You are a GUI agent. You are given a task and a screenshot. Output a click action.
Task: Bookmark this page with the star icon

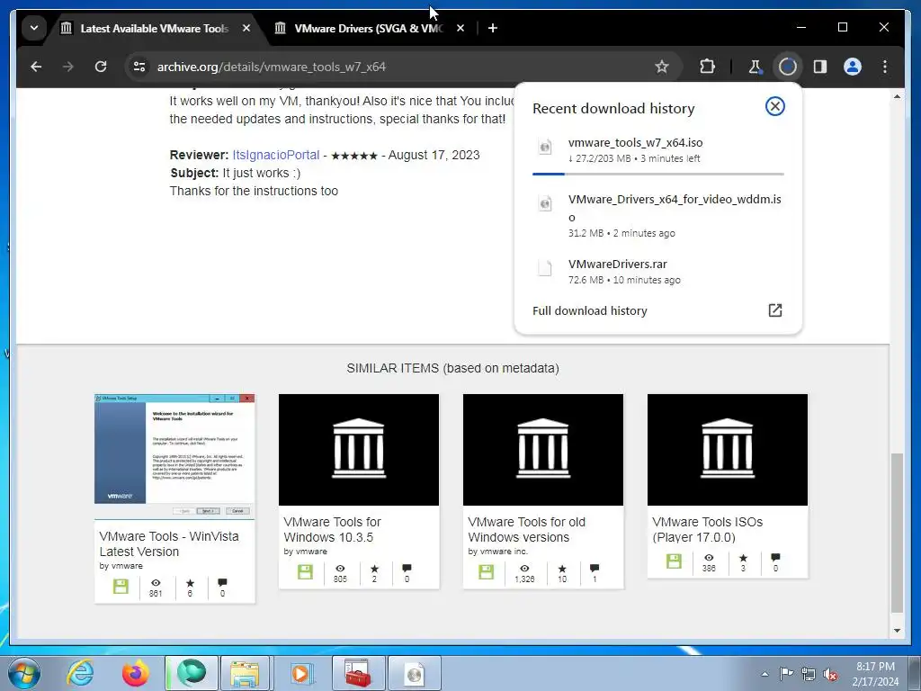click(x=662, y=67)
